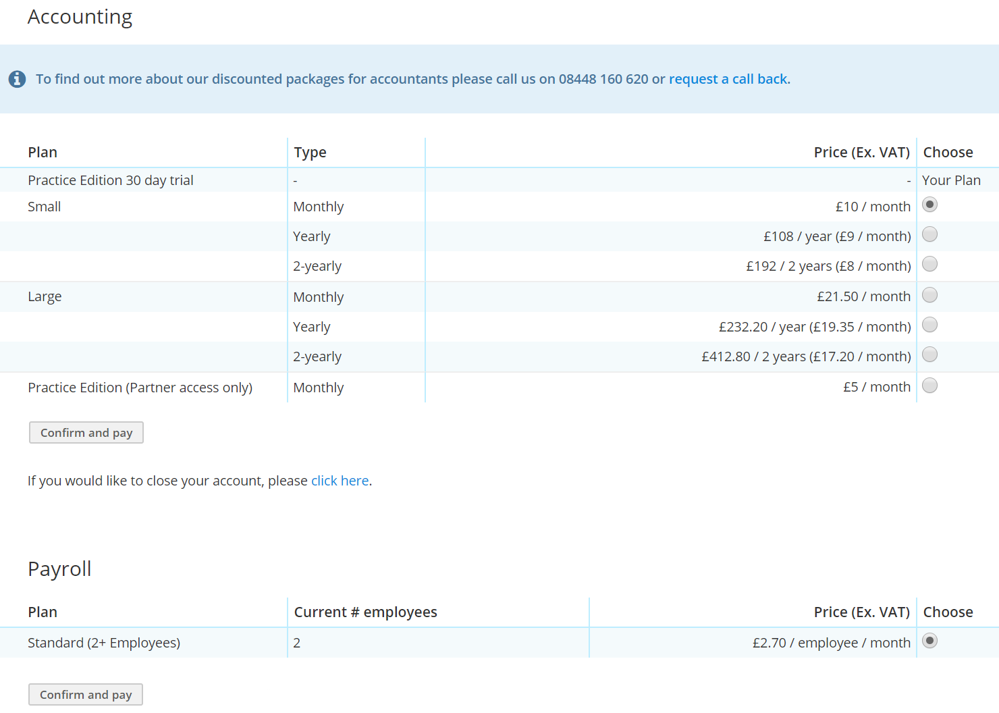Click the '2-yearly' type cell for the £412.80 plan
This screenshot has width=999, height=713.
click(317, 356)
